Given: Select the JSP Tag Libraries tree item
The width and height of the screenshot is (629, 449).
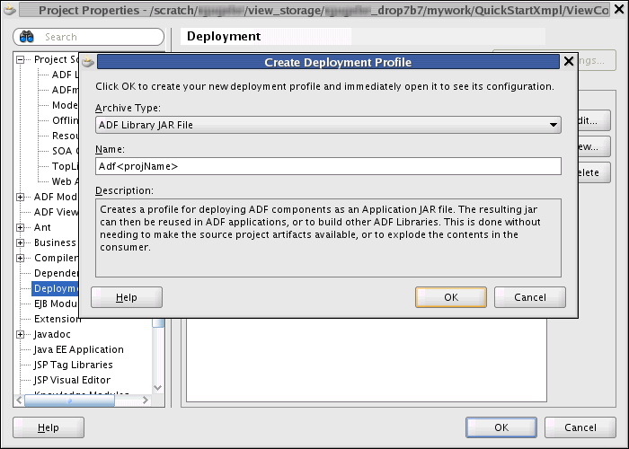Looking at the screenshot, I should (x=73, y=365).
